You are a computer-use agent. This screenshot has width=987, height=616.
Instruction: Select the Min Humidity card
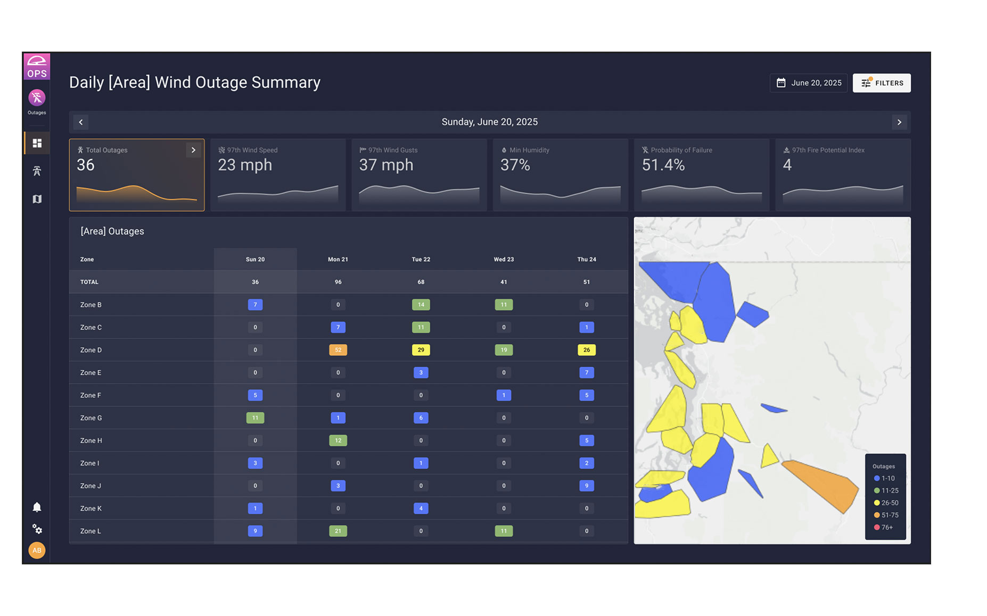(x=560, y=174)
